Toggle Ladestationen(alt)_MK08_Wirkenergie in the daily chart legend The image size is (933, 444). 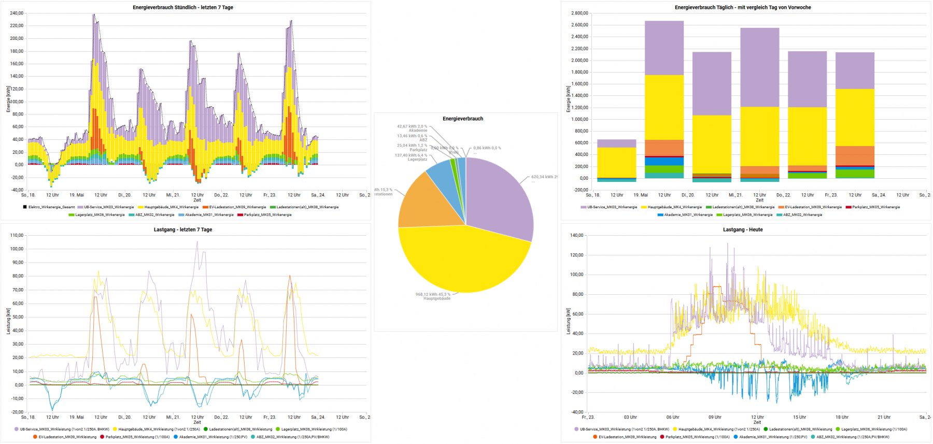coord(743,207)
